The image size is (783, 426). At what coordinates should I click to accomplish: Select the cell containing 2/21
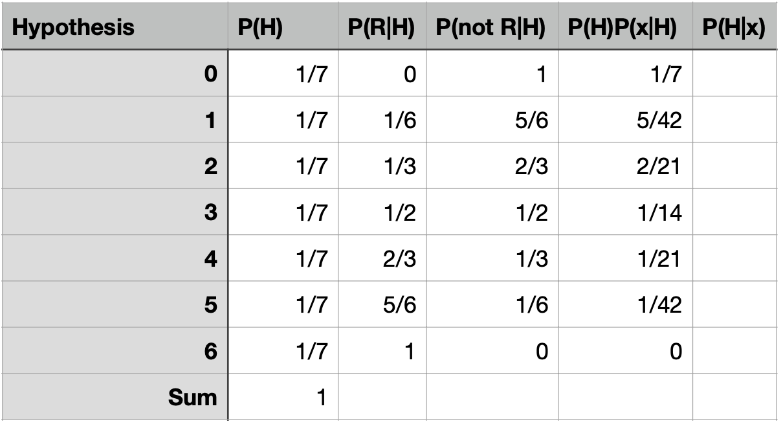click(625, 166)
